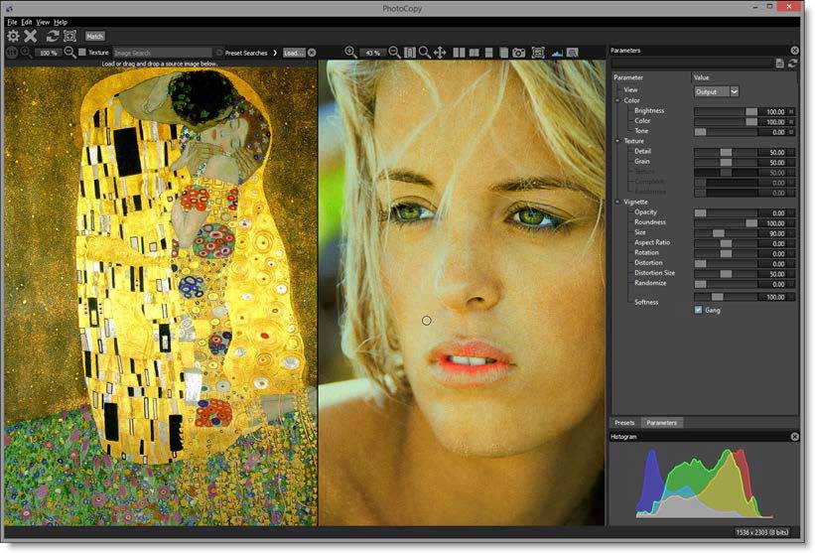Image resolution: width=815 pixels, height=553 pixels.
Task: Open settings with the gear icon
Action: click(13, 36)
